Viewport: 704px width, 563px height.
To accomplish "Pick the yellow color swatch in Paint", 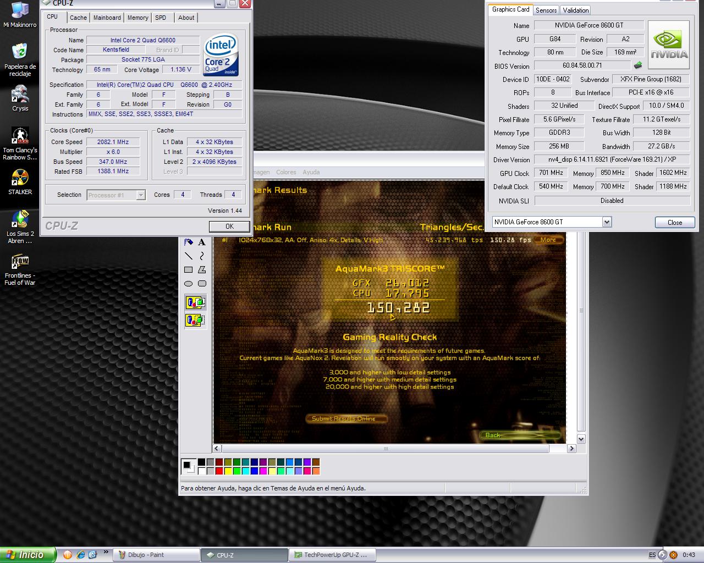I will tap(228, 471).
